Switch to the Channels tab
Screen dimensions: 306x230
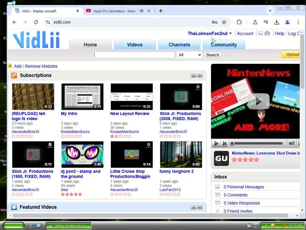coord(179,45)
